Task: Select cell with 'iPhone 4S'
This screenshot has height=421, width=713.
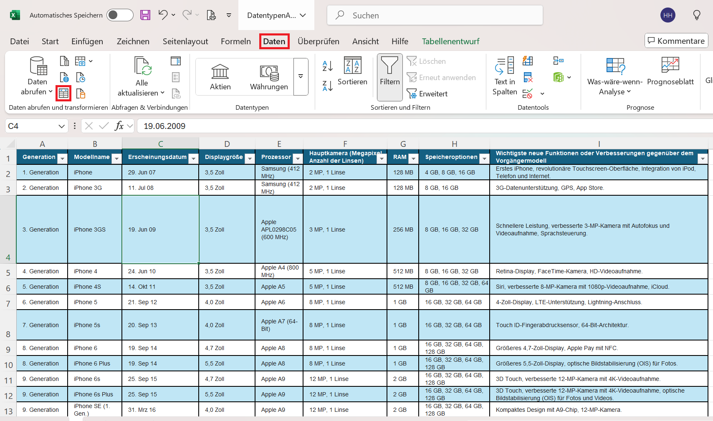Action: pyautogui.click(x=95, y=287)
